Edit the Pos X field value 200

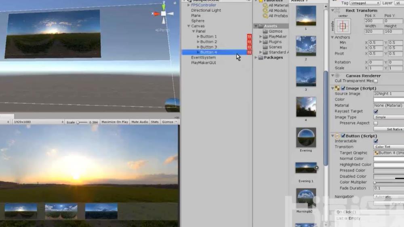point(373,21)
